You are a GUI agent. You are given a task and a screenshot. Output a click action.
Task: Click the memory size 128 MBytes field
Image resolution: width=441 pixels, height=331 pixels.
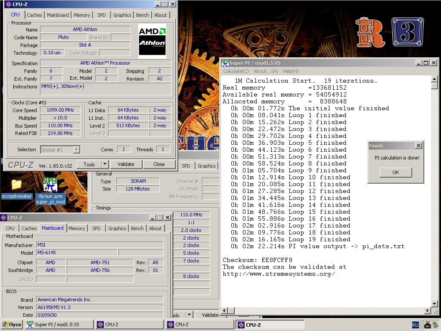point(138,189)
